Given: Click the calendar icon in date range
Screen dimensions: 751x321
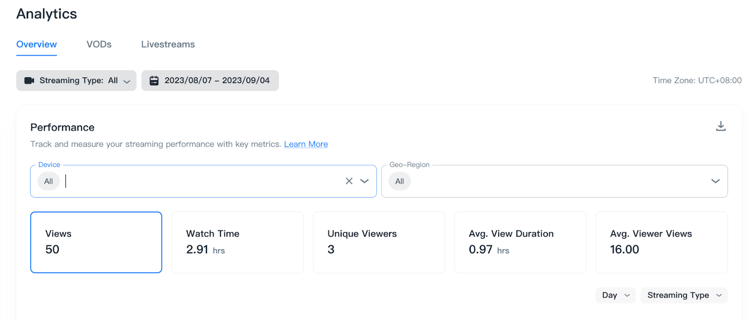Looking at the screenshot, I should click(x=154, y=81).
